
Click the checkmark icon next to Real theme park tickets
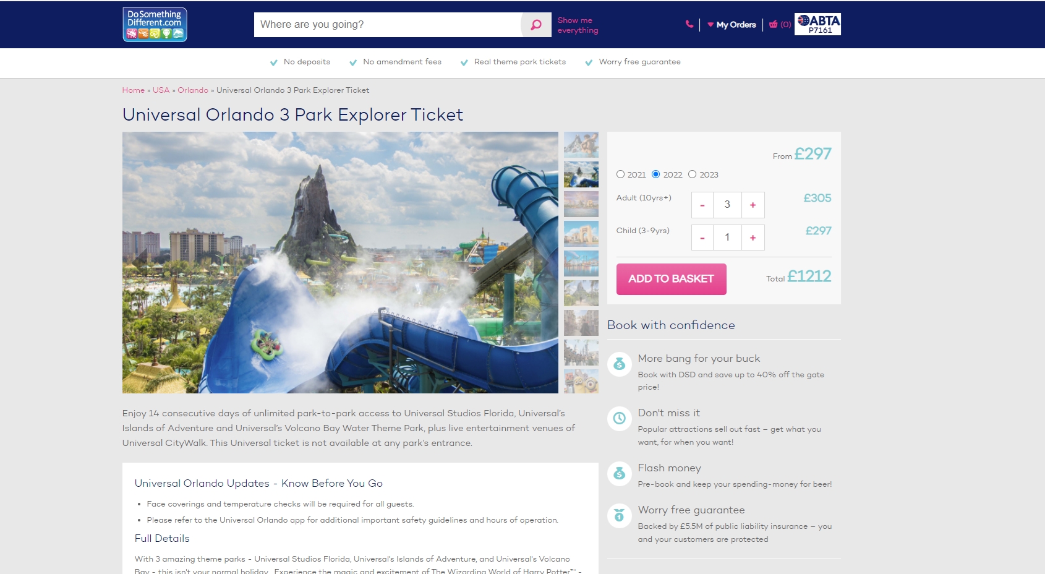(x=464, y=62)
